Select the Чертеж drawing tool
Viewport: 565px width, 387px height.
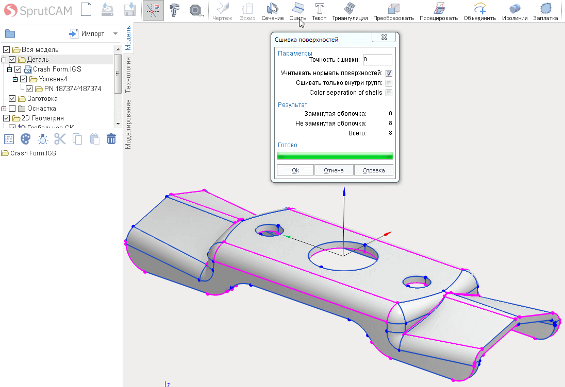(x=222, y=12)
